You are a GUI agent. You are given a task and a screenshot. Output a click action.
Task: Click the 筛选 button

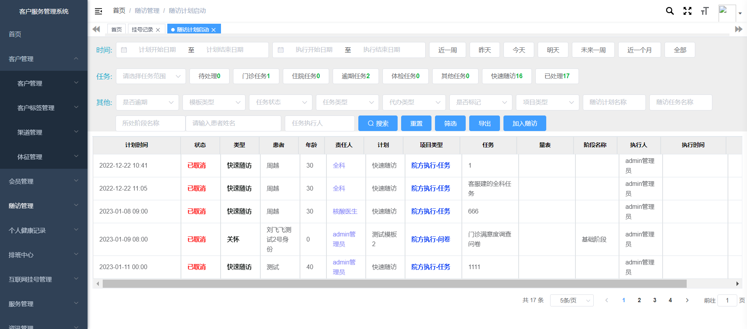pos(450,123)
